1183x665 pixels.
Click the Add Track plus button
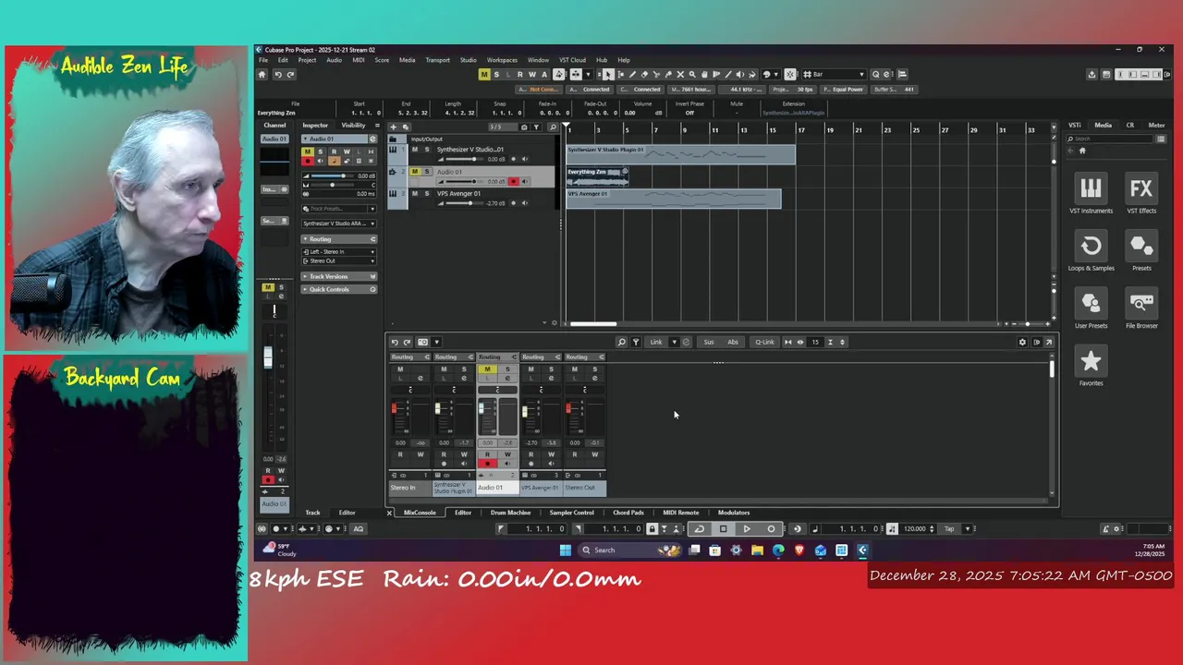[394, 127]
